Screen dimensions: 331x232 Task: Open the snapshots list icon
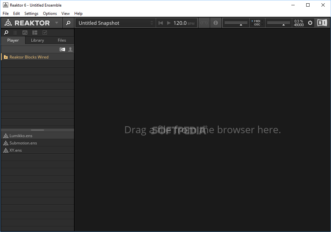point(15,32)
